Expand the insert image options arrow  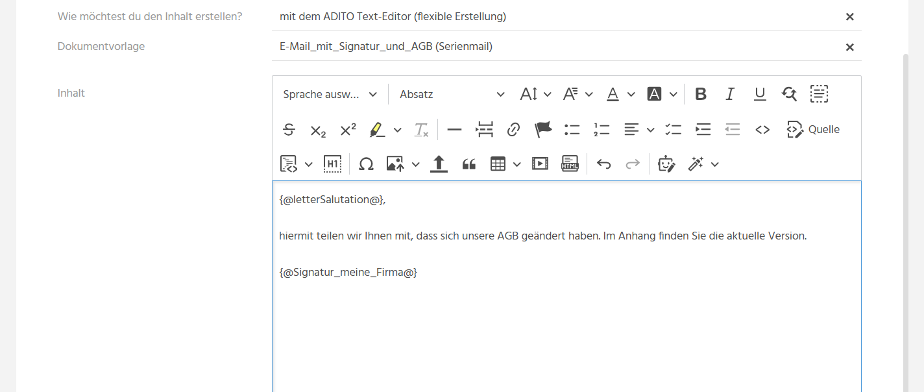point(415,164)
